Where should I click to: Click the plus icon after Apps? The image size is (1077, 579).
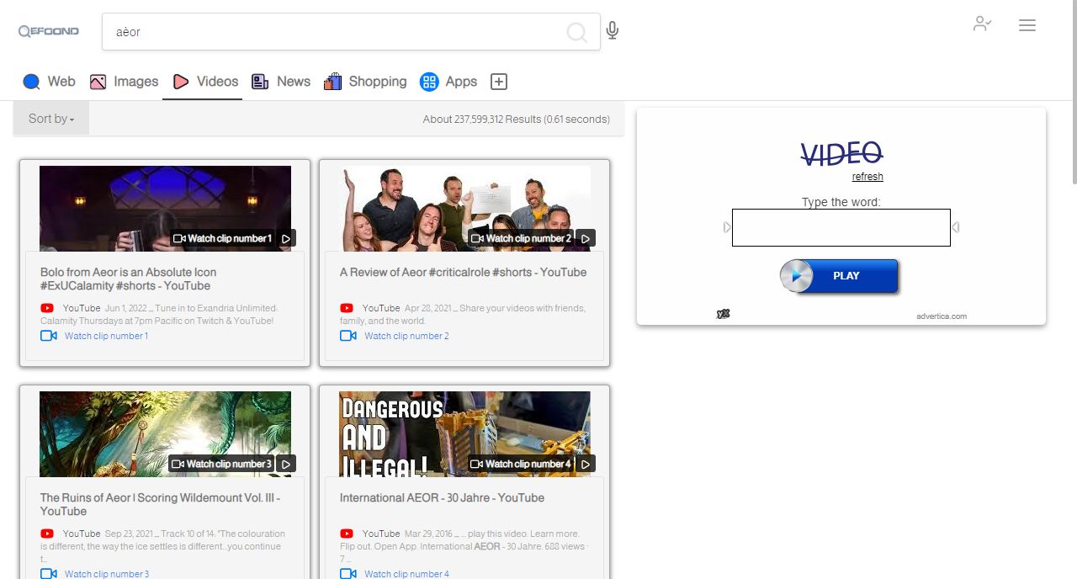pyautogui.click(x=499, y=82)
